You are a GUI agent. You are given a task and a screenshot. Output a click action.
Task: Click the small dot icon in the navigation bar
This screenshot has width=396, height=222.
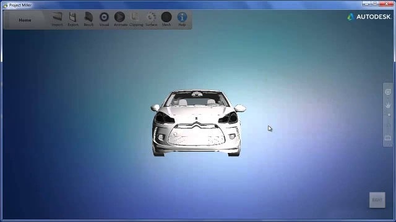tap(389, 115)
